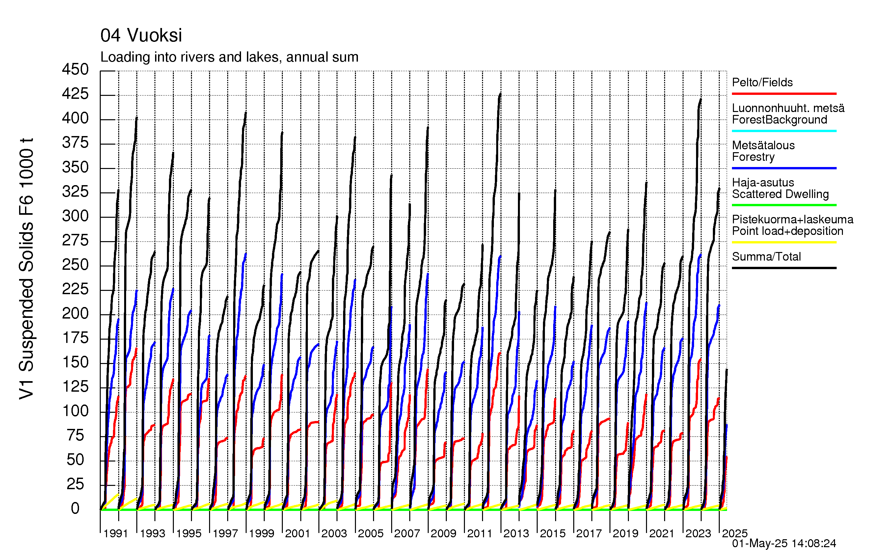Click the x-axis year label 2005
This screenshot has height=560, width=889.
click(371, 533)
